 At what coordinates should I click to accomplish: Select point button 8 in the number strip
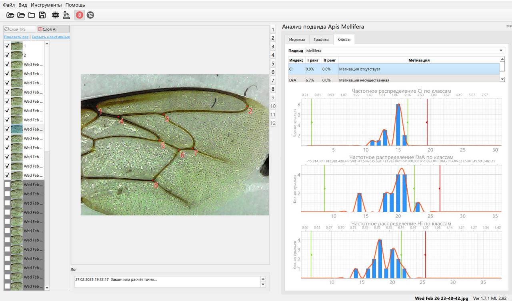click(273, 89)
